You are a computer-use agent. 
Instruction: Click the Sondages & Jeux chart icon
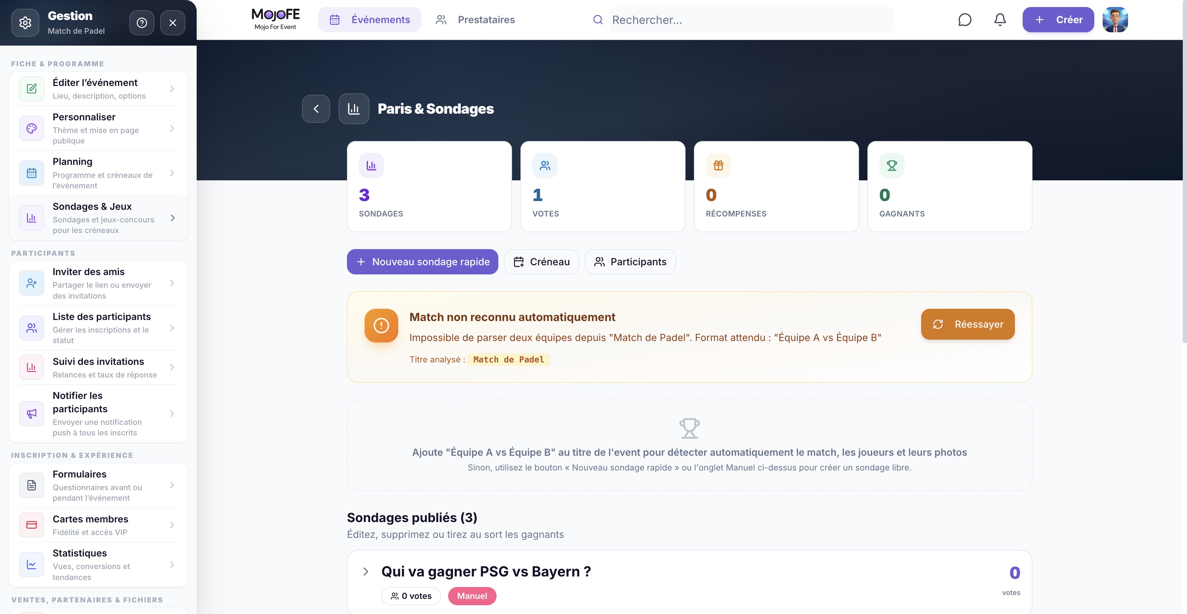[x=31, y=218]
